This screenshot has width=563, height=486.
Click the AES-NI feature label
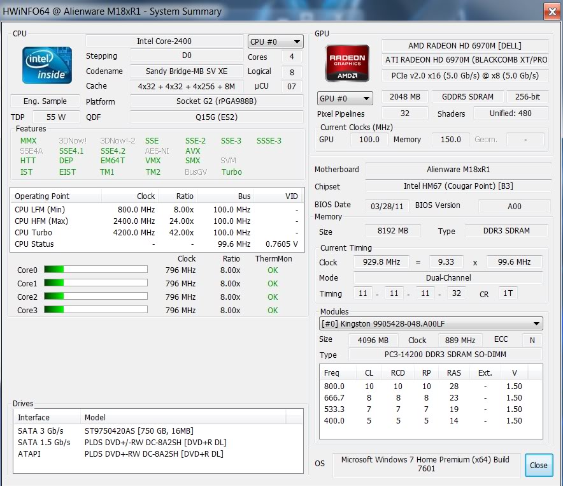tap(157, 151)
